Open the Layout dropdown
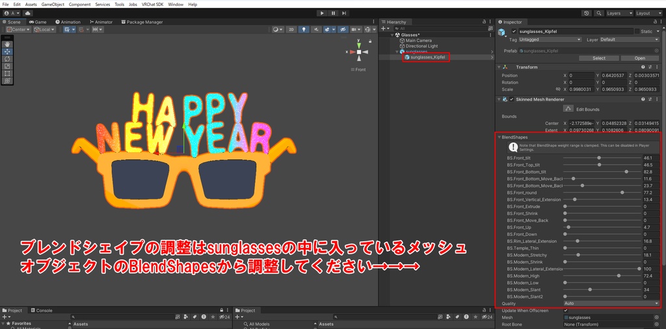 pos(648,13)
